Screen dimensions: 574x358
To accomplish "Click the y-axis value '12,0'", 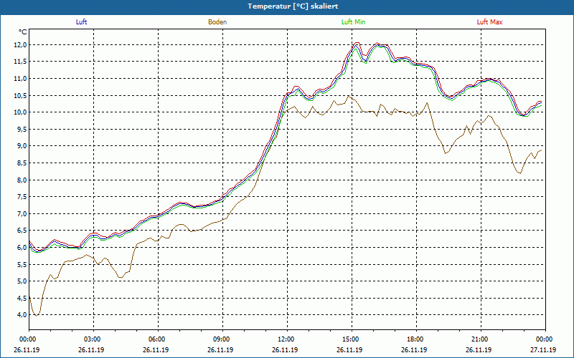I will [x=20, y=45].
